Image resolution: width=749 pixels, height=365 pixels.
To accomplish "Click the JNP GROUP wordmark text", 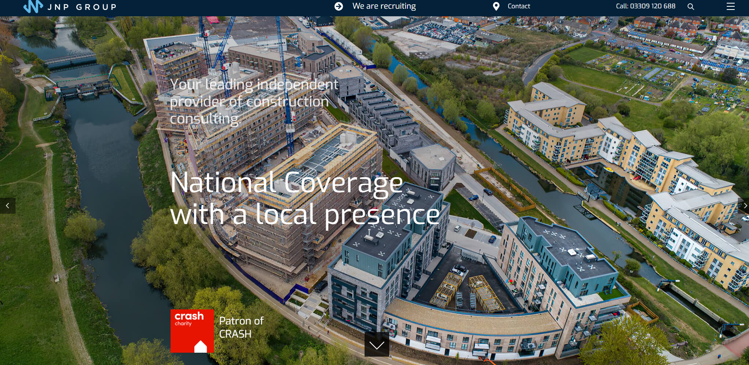I will [x=82, y=7].
